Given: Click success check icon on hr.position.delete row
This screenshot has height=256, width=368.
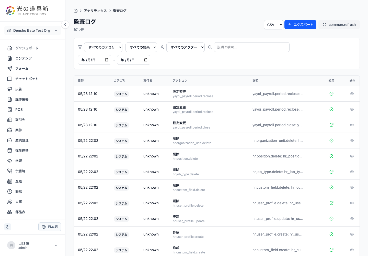Looking at the screenshot, I should [331, 156].
